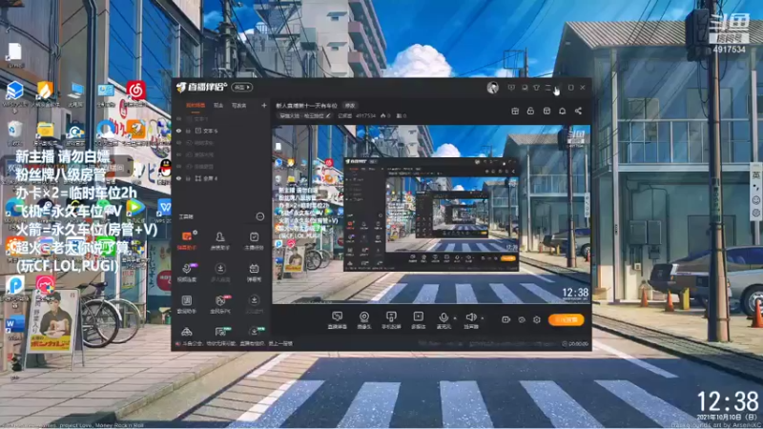This screenshot has height=429, width=763.
Task: Click the live stream title text
Action: point(306,105)
